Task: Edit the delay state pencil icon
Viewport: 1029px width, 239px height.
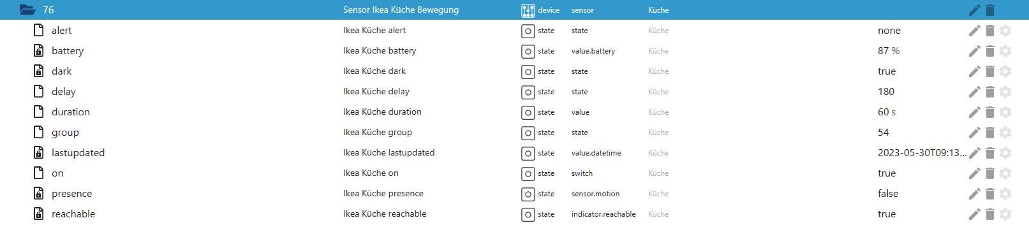Action: [x=974, y=92]
